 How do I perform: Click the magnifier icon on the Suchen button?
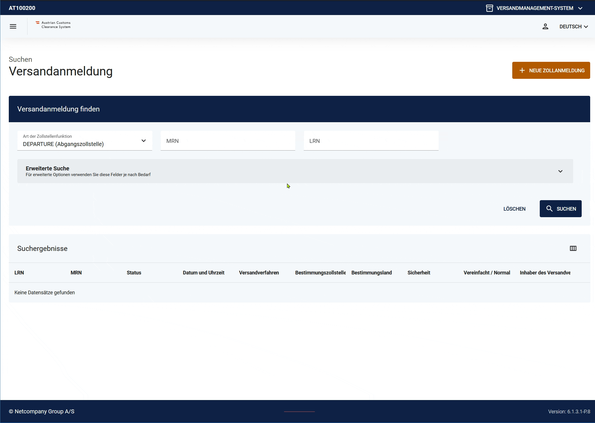549,209
